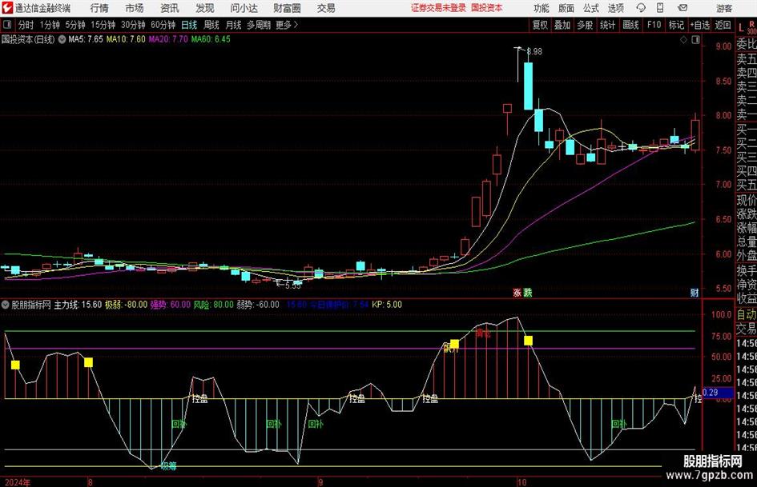Switch to the 分时 chart tab

tap(26, 25)
